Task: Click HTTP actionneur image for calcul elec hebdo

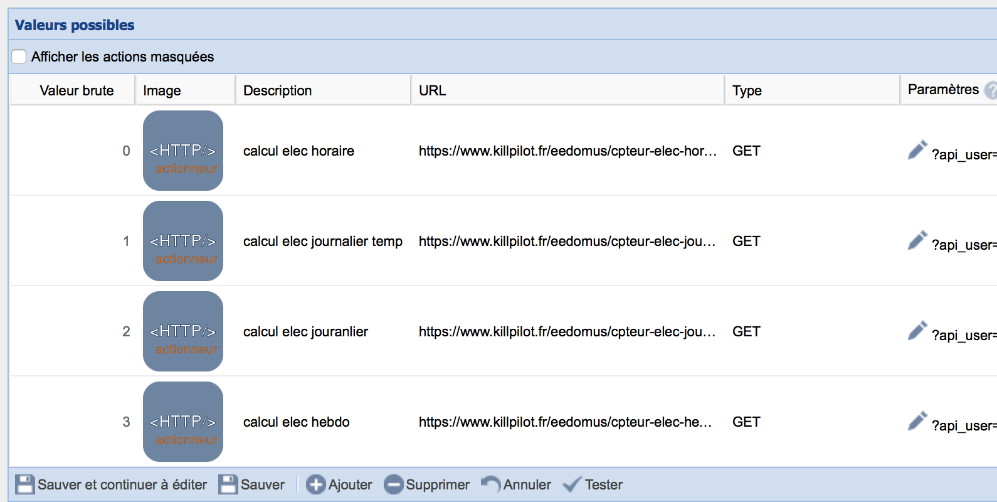Action: pos(183,422)
